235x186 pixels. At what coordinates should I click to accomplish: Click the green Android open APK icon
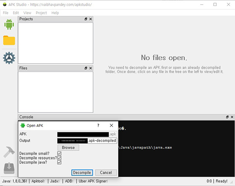tap(9, 24)
